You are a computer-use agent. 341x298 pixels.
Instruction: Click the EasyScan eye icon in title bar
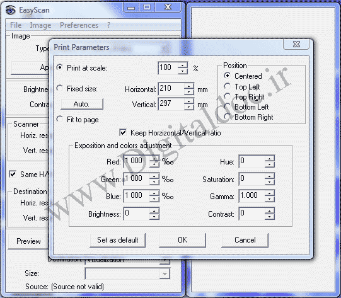(x=10, y=10)
